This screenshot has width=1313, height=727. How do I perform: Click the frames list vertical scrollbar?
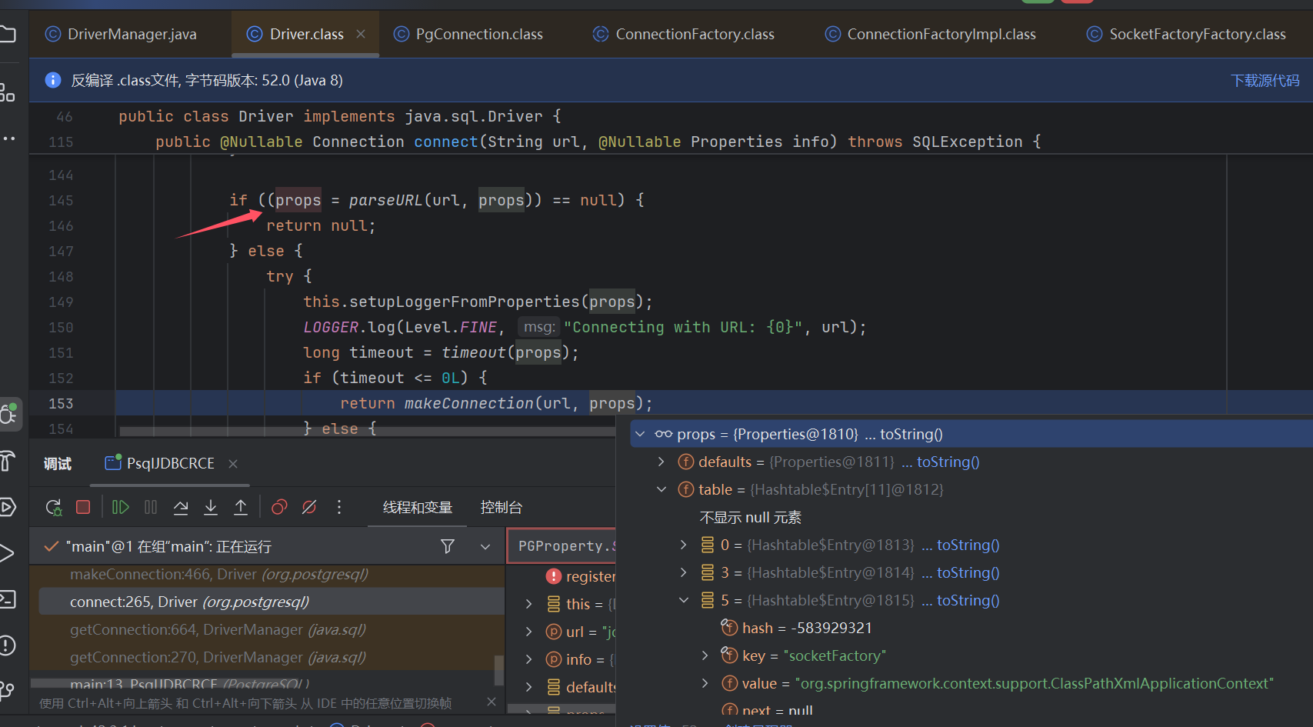tap(498, 670)
